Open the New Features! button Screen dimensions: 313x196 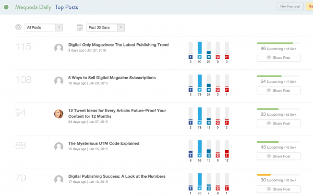[x=290, y=6]
